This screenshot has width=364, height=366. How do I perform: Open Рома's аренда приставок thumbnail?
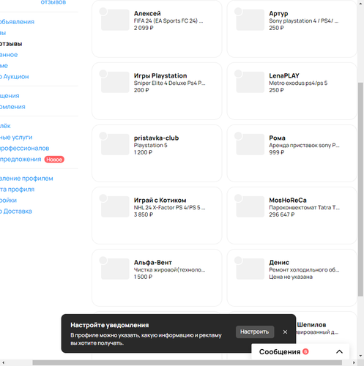click(250, 144)
